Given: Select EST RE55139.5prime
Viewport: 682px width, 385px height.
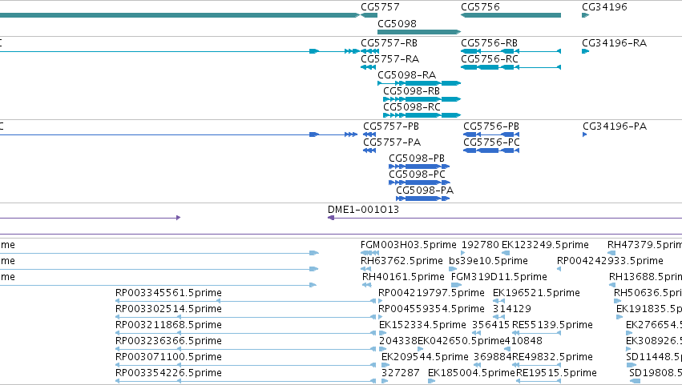Looking at the screenshot, I should [x=552, y=326].
